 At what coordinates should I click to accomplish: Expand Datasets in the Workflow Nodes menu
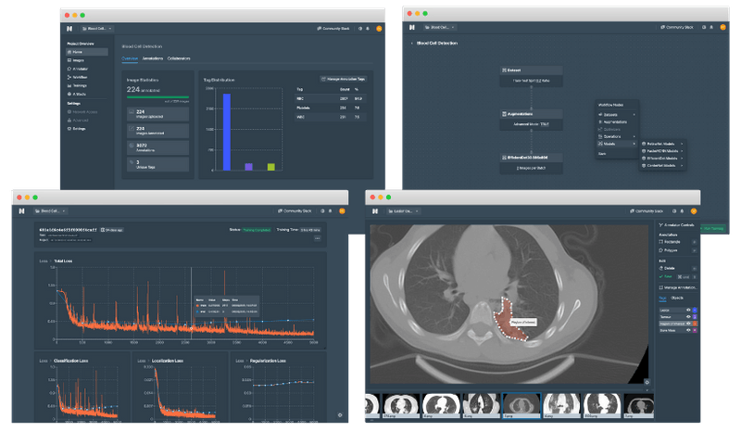point(617,115)
